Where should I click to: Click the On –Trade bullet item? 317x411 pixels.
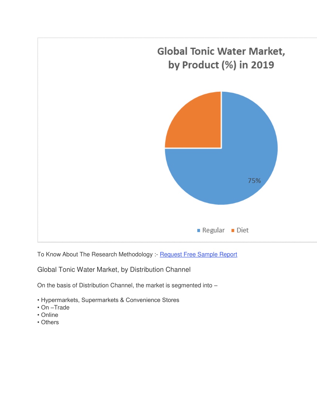[x=53, y=307]
